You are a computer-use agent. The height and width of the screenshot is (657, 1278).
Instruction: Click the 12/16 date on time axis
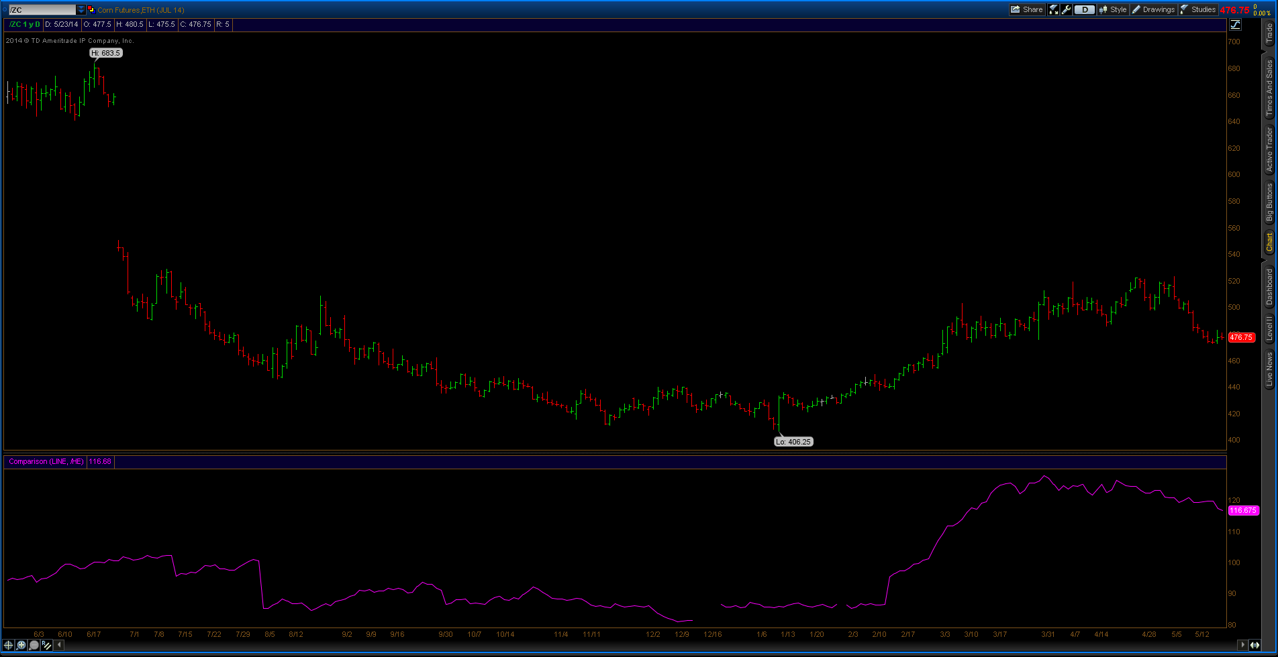tap(713, 634)
